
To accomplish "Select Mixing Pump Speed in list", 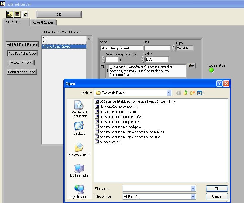I will point(64,46).
